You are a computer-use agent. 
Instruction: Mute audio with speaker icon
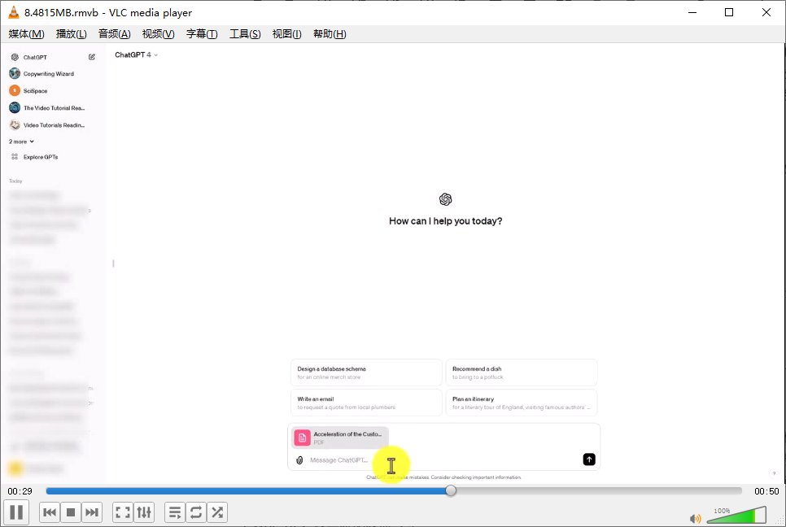click(695, 519)
